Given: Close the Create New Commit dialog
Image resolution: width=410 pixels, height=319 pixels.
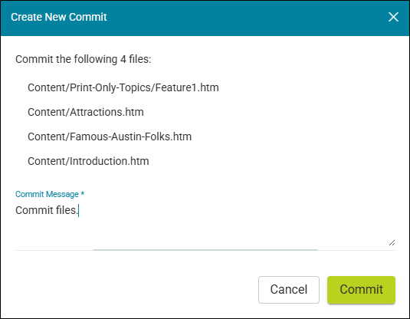Looking at the screenshot, I should pyautogui.click(x=393, y=17).
